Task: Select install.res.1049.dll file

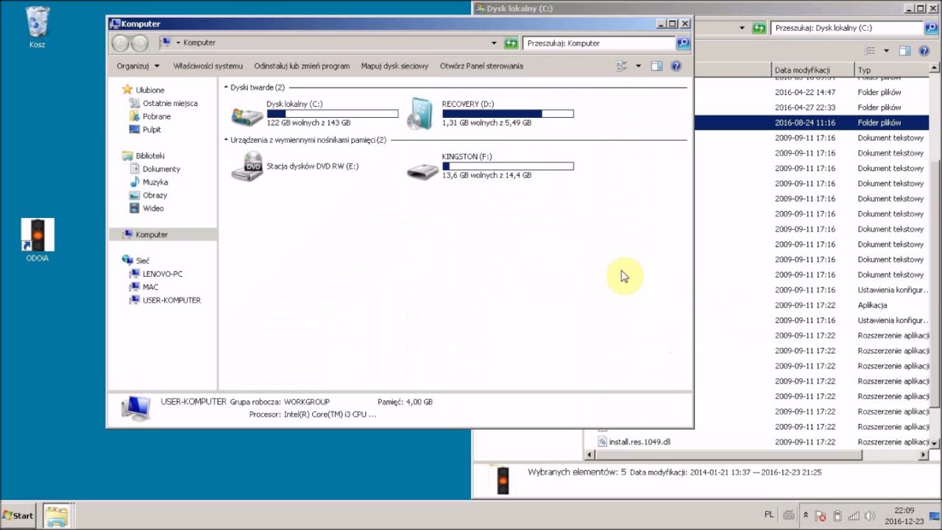Action: point(639,442)
